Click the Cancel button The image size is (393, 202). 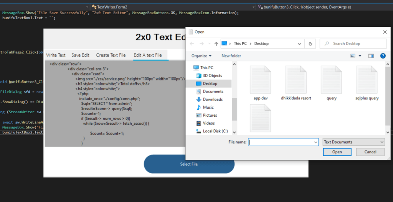coord(370,152)
